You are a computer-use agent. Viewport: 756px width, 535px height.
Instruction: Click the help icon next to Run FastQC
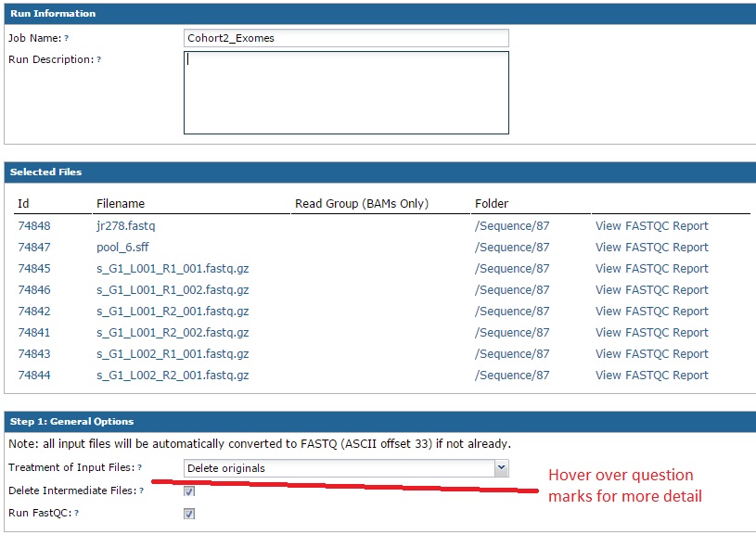pyautogui.click(x=77, y=513)
